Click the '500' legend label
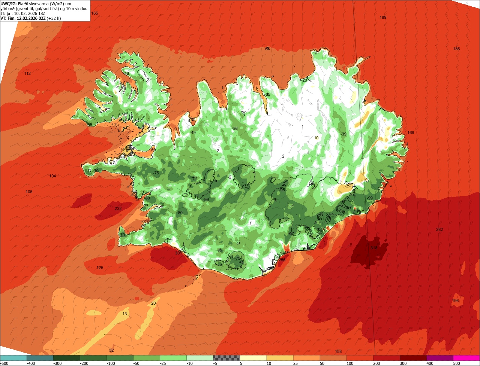This screenshot has width=480, height=366. [457, 363]
